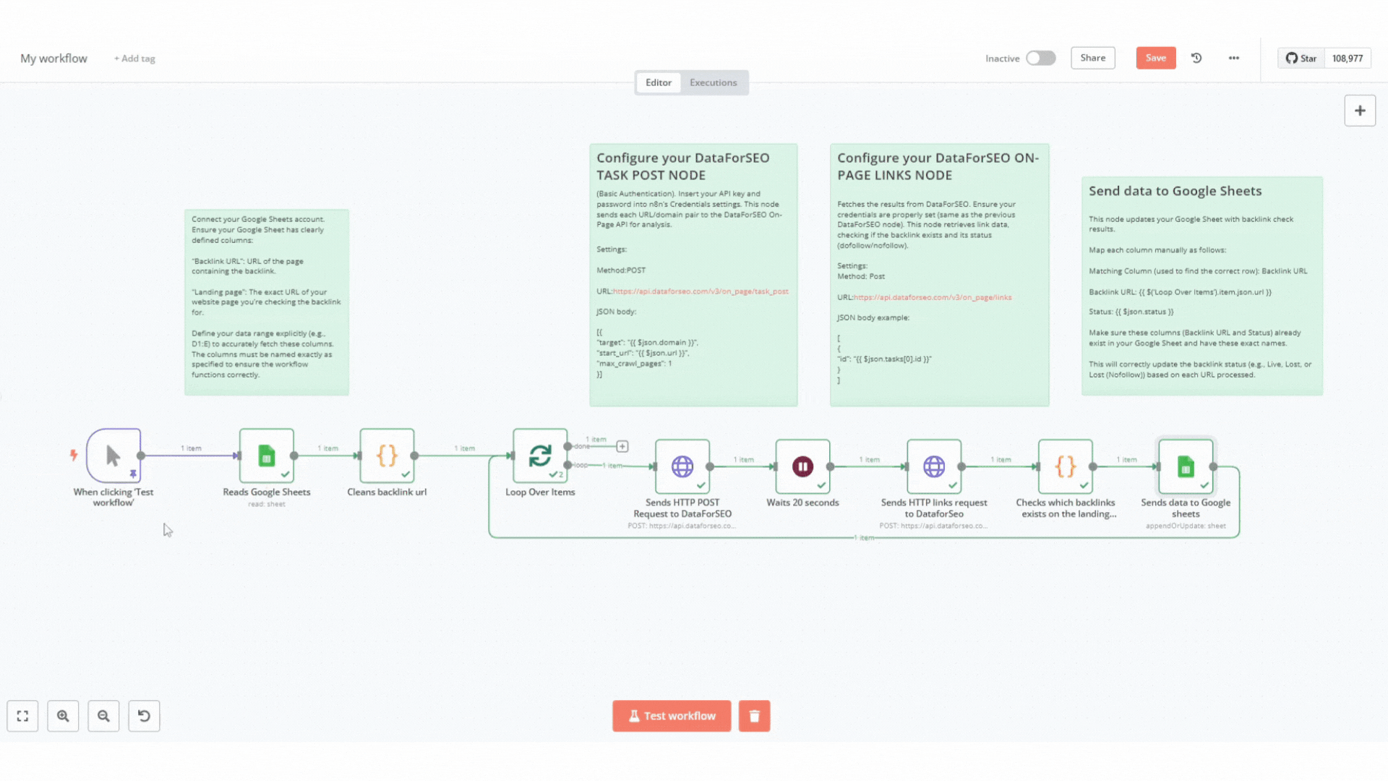Select the DataForSEO TASK POST sticky note
This screenshot has width=1388, height=781.
click(693, 275)
